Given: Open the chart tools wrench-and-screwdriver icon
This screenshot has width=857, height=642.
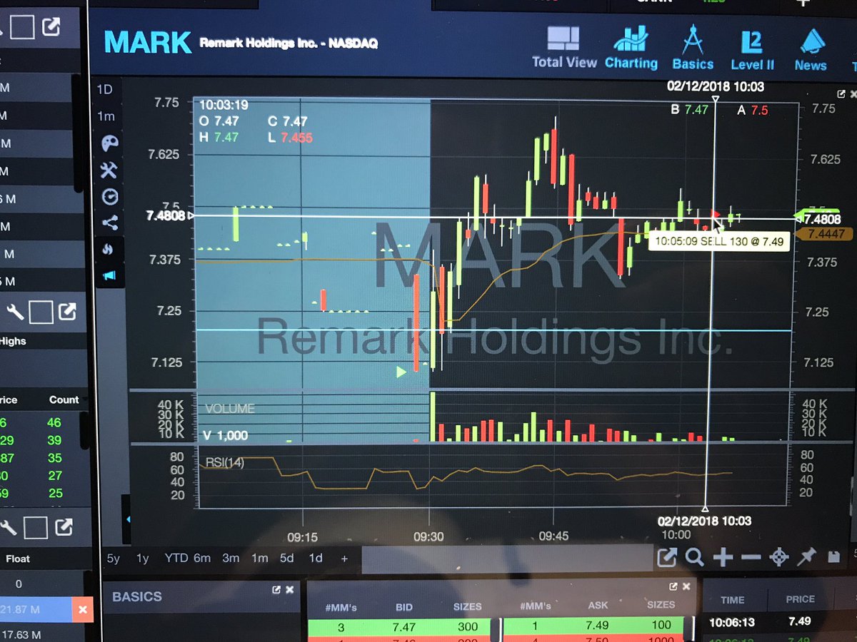Looking at the screenshot, I should [109, 170].
